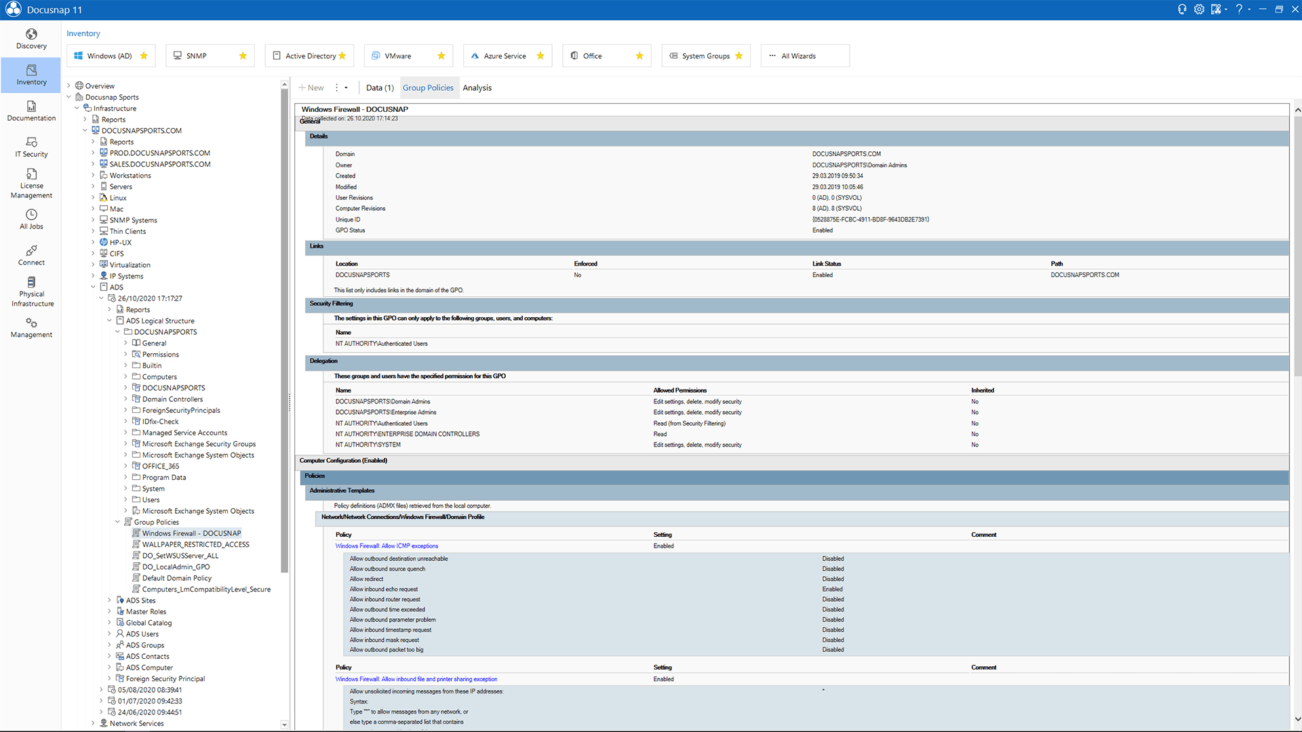Viewport: 1302px width, 732px height.
Task: Click the Inventory breadcrumb label
Action: click(x=83, y=34)
